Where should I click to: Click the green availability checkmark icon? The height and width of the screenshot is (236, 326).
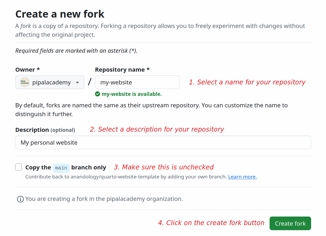click(x=98, y=94)
